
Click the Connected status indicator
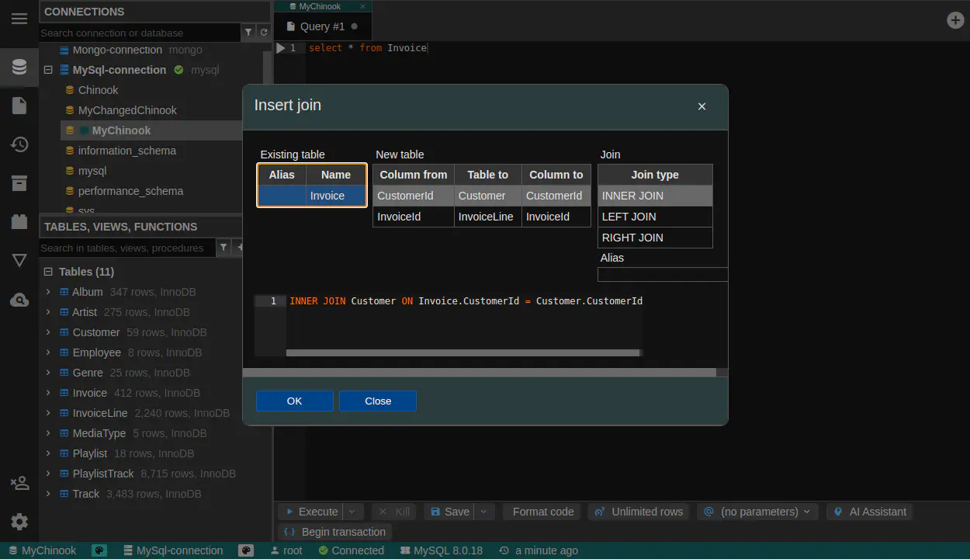tap(351, 550)
